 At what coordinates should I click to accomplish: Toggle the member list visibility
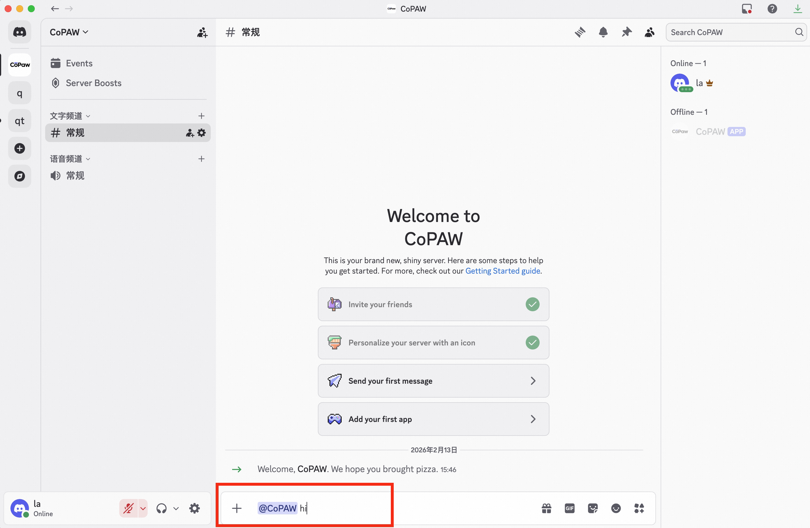pyautogui.click(x=649, y=32)
